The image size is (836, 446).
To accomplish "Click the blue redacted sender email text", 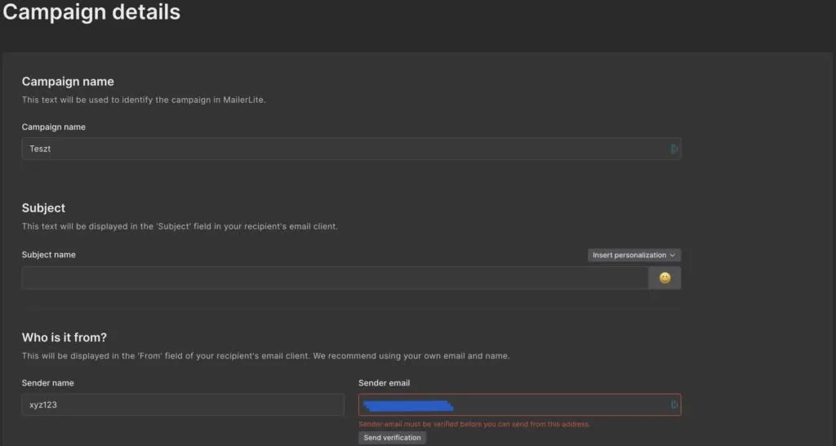I will 408,404.
